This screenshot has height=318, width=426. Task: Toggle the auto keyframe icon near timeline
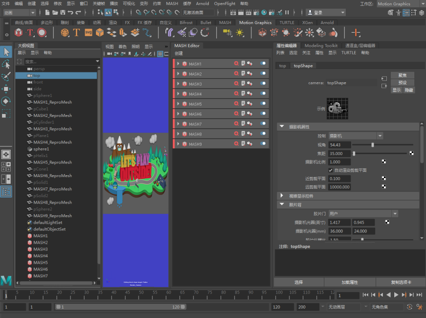(x=409, y=307)
